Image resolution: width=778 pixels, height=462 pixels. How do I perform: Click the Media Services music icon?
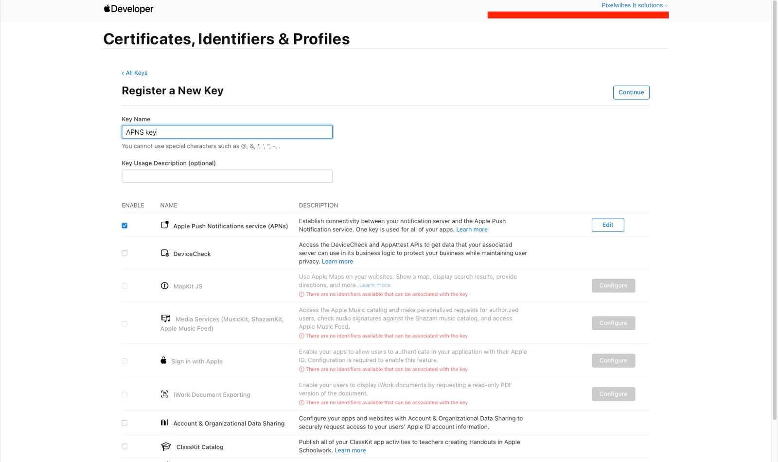pyautogui.click(x=166, y=319)
